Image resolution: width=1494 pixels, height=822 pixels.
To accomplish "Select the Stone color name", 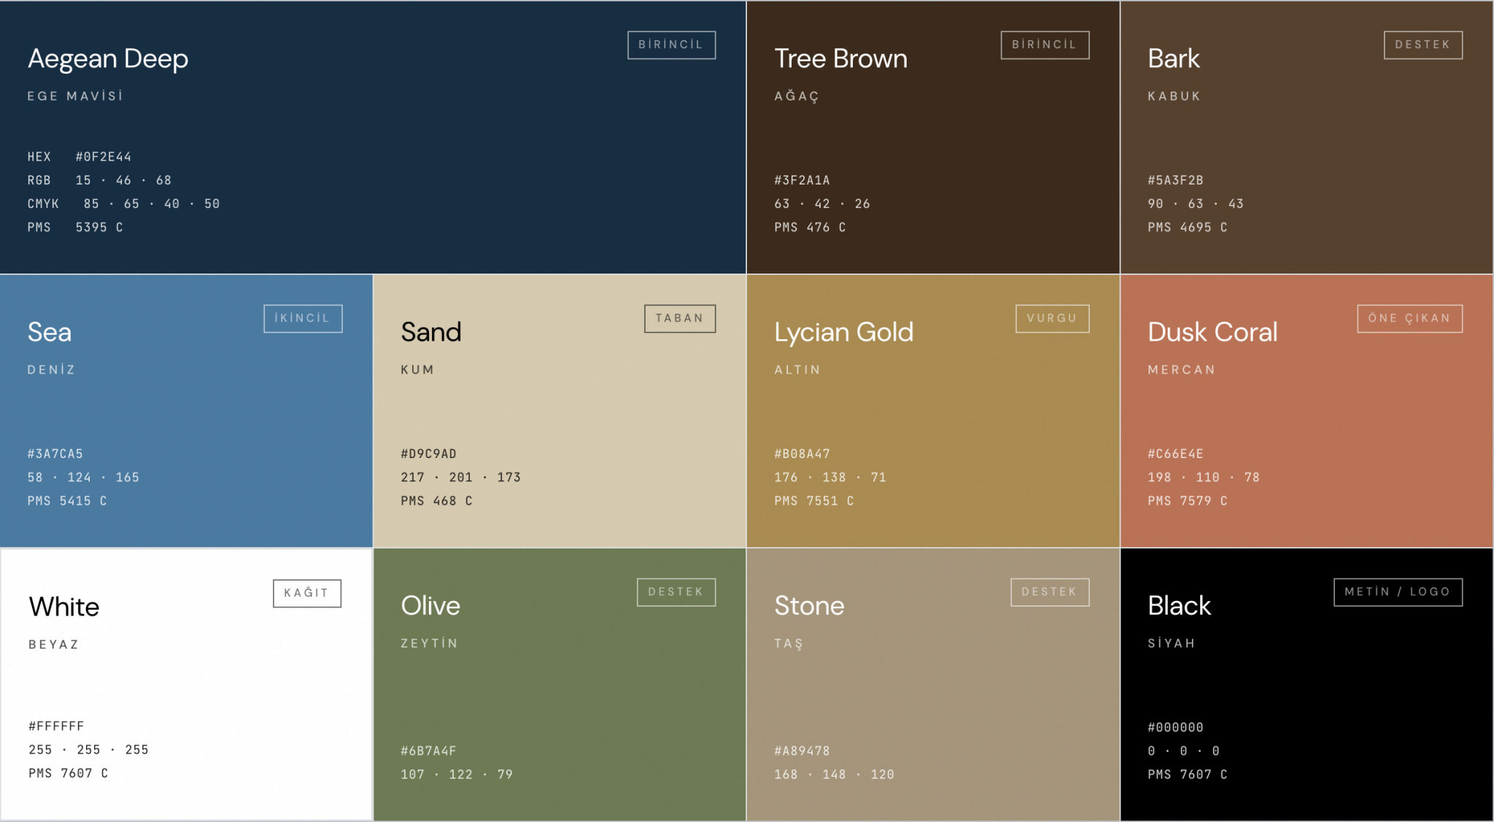I will [809, 605].
